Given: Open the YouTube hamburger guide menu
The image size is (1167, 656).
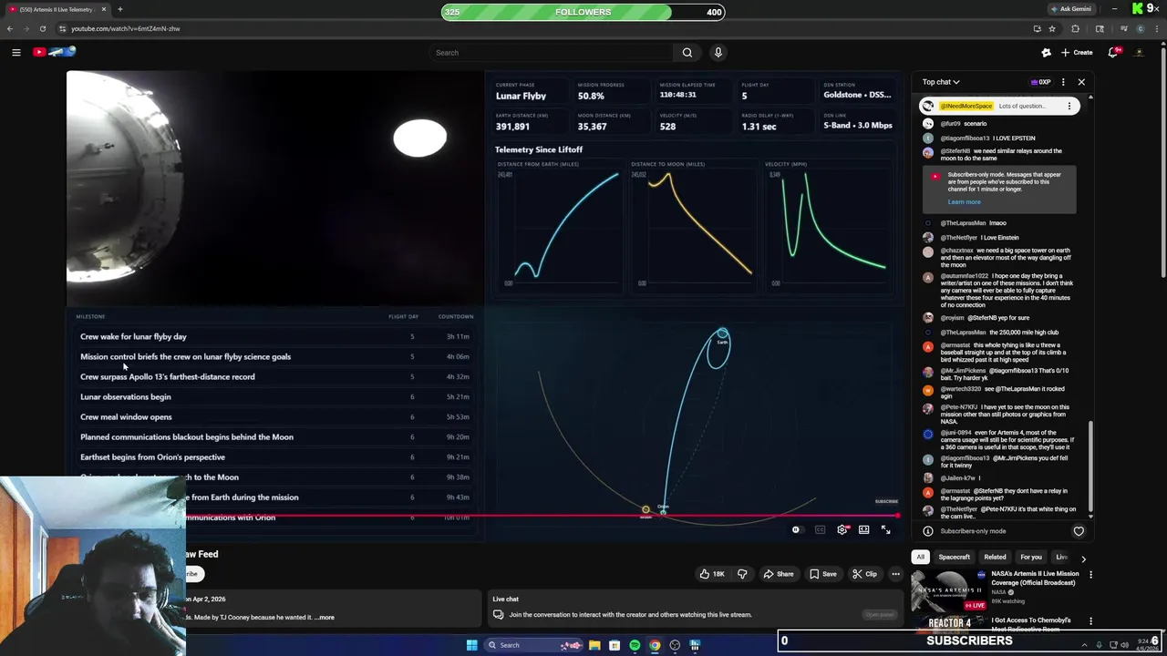Looking at the screenshot, I should [15, 52].
